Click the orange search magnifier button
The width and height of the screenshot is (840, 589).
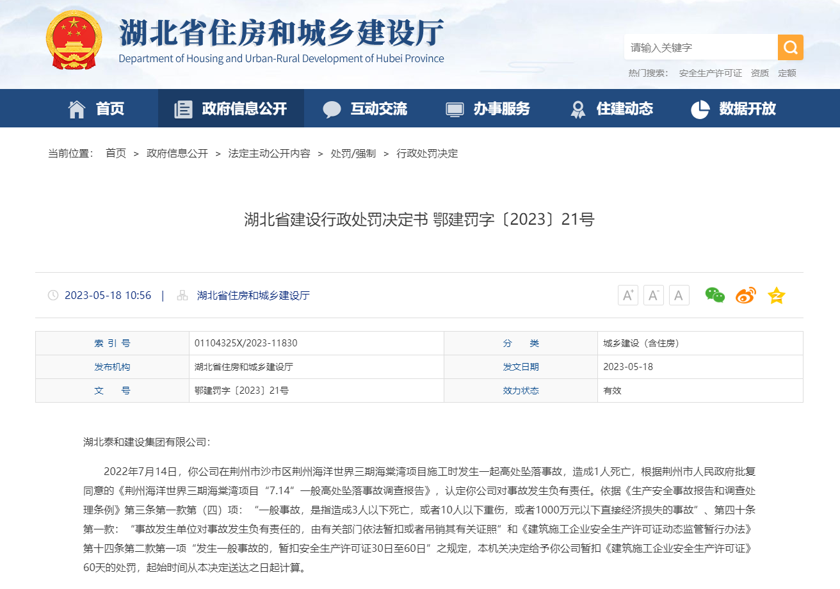[x=790, y=47]
